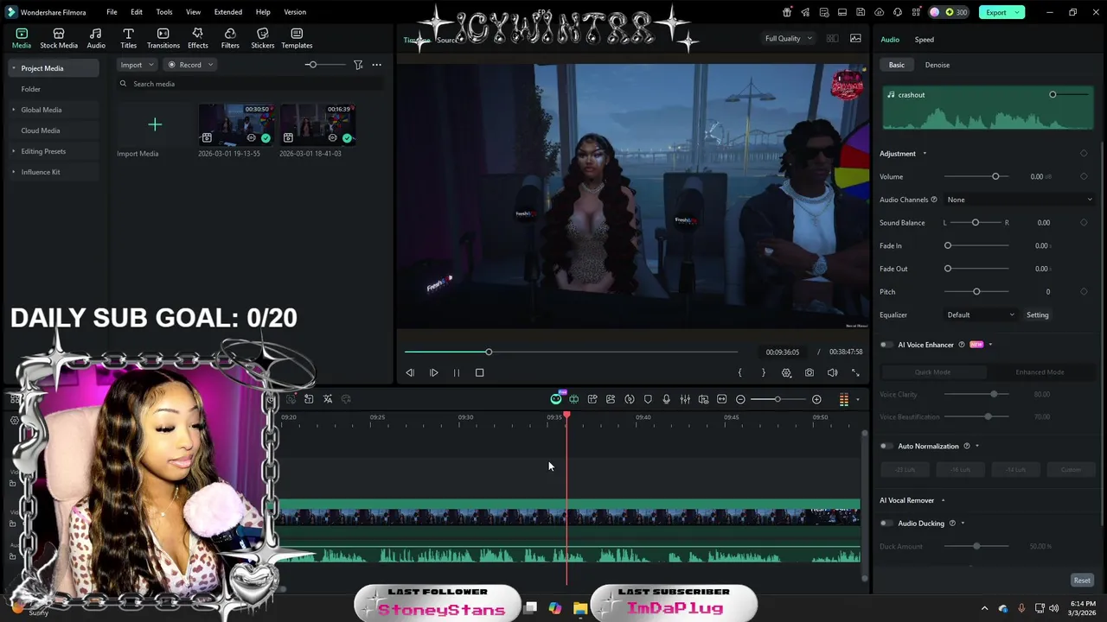Toggle the Volume keyframe diamond
Viewport: 1107px width, 622px height.
[x=1084, y=176]
